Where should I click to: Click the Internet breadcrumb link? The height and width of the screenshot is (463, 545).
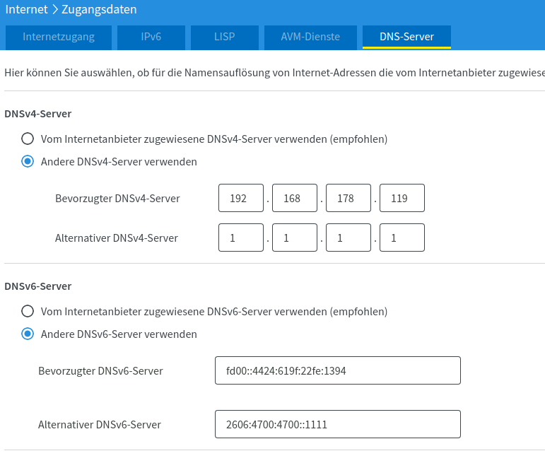pos(27,10)
